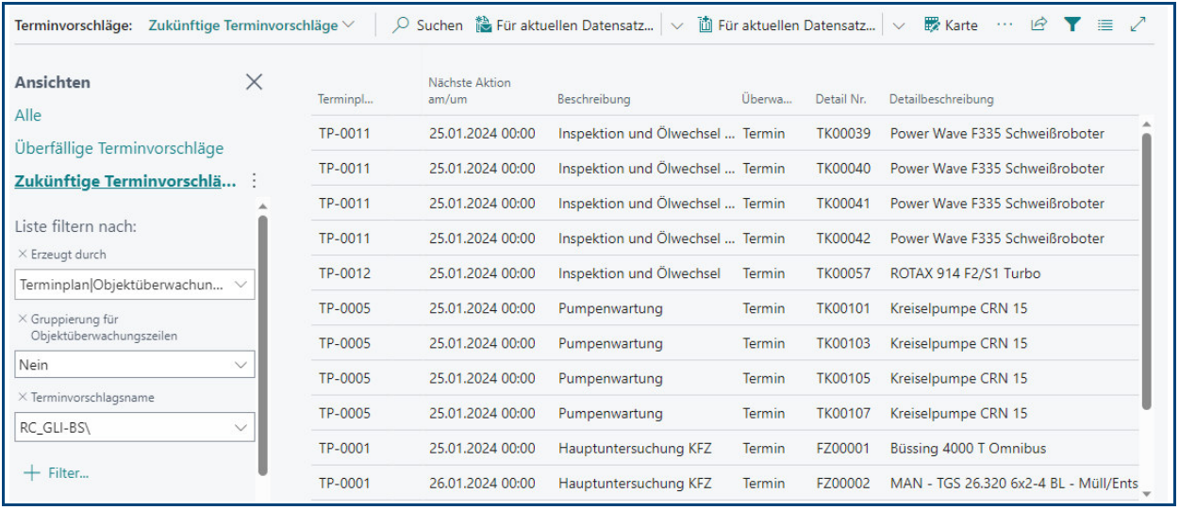Expand page to full screen icon
Viewport: 1179px width, 510px height.
coord(1137,25)
